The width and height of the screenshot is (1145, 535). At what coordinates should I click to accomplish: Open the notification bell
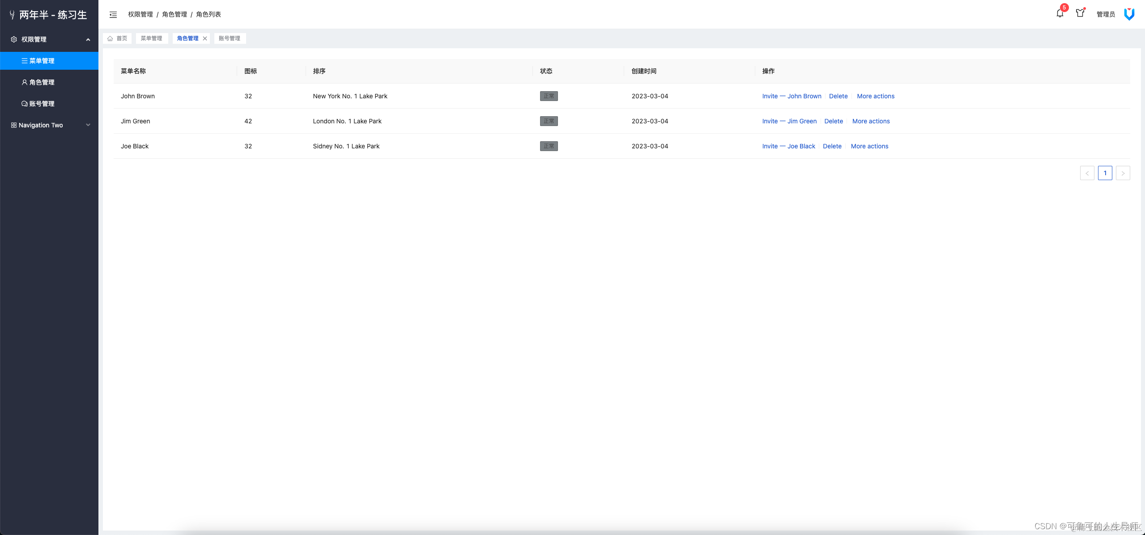point(1060,13)
